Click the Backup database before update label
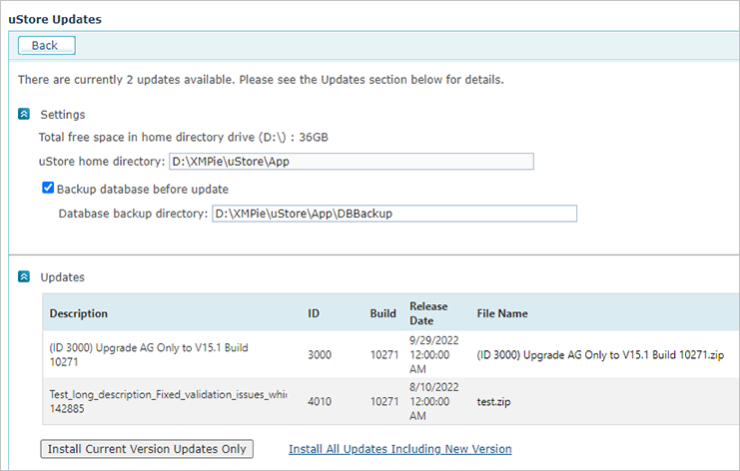Image resolution: width=740 pixels, height=471 pixels. (143, 190)
